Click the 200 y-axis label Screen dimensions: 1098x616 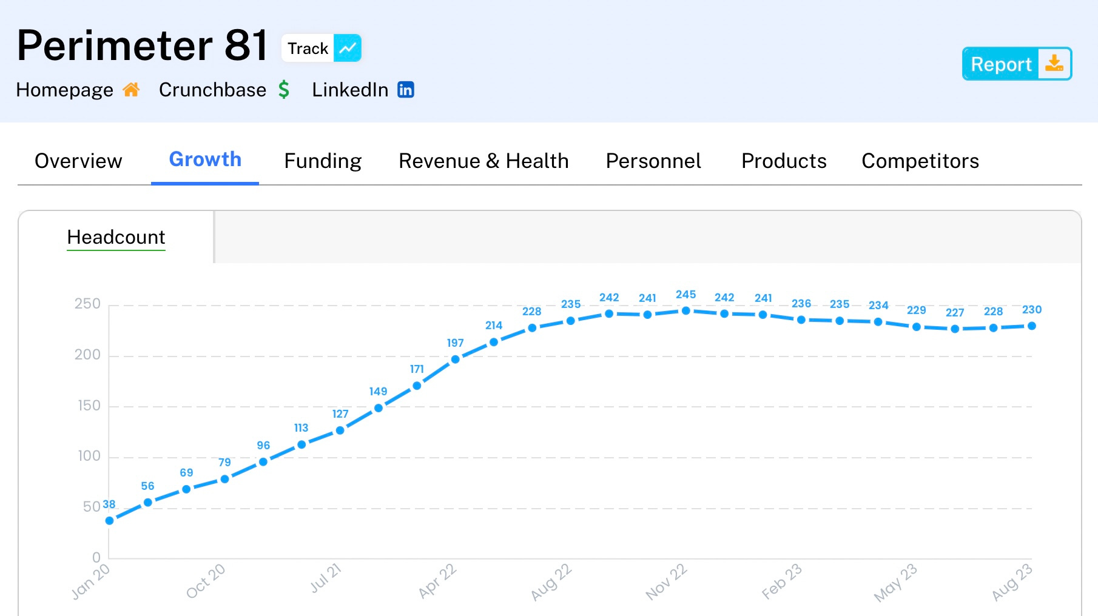pyautogui.click(x=87, y=355)
